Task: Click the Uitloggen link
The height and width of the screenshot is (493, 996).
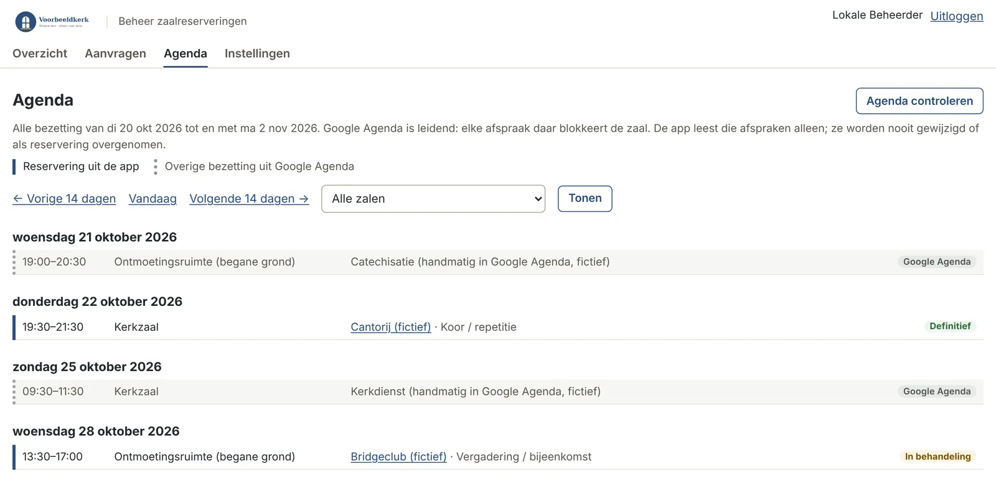Action: [957, 16]
